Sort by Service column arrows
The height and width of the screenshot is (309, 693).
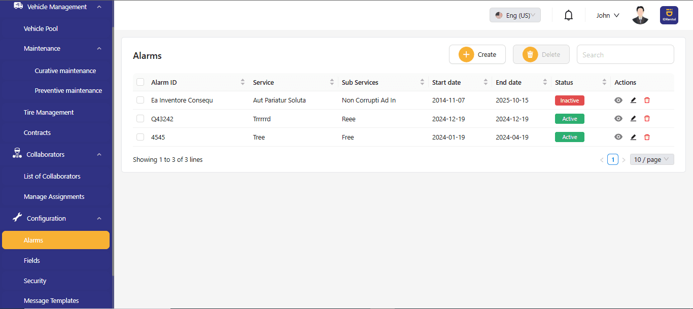click(x=332, y=82)
